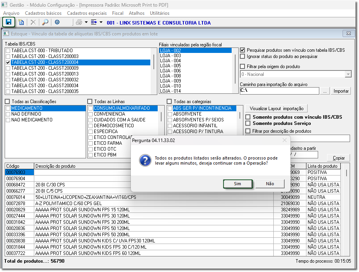This screenshot has height=272, width=359.
Task: Close the Pergunta dialog with its X
Action: [x=284, y=140]
